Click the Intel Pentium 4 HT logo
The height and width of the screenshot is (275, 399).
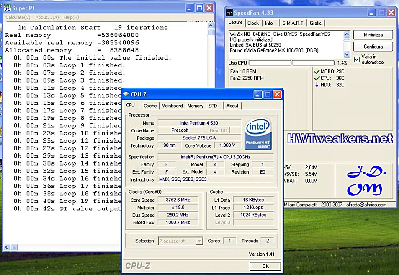258,134
